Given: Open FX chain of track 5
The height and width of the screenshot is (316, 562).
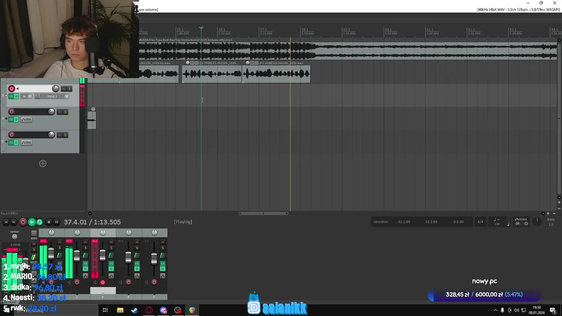Looking at the screenshot, I should [11, 142].
